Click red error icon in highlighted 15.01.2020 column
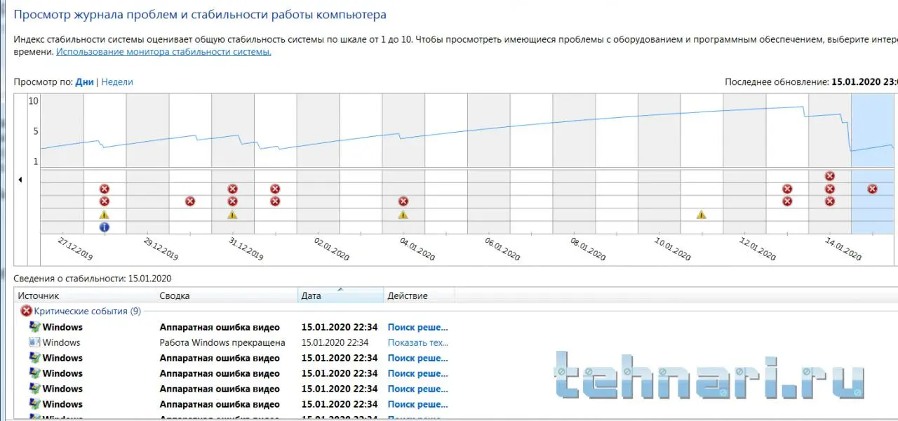This screenshot has height=421, width=898. [x=872, y=189]
